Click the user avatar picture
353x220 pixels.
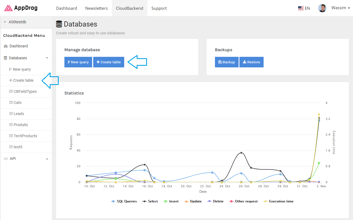[x=322, y=8]
